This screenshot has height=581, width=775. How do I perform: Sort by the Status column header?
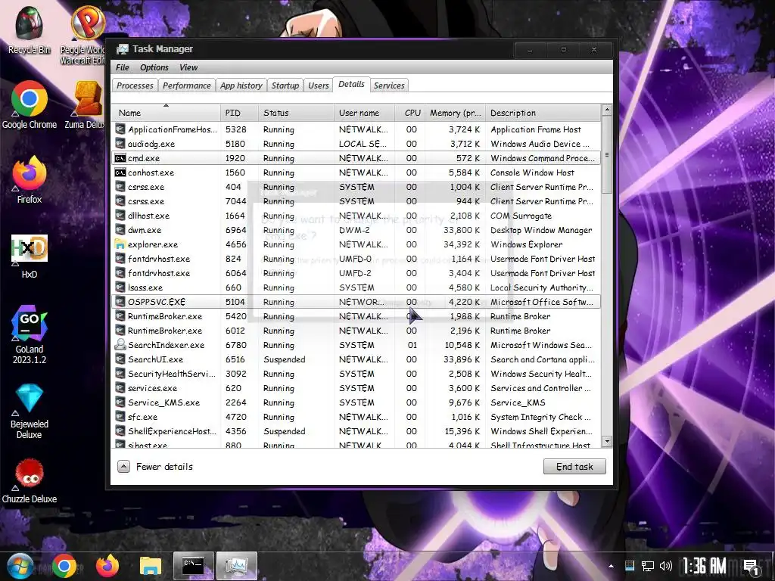[296, 113]
